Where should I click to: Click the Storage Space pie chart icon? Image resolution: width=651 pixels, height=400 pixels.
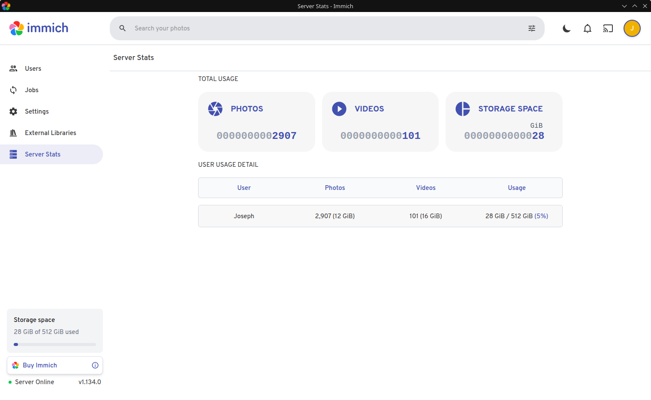tap(462, 108)
